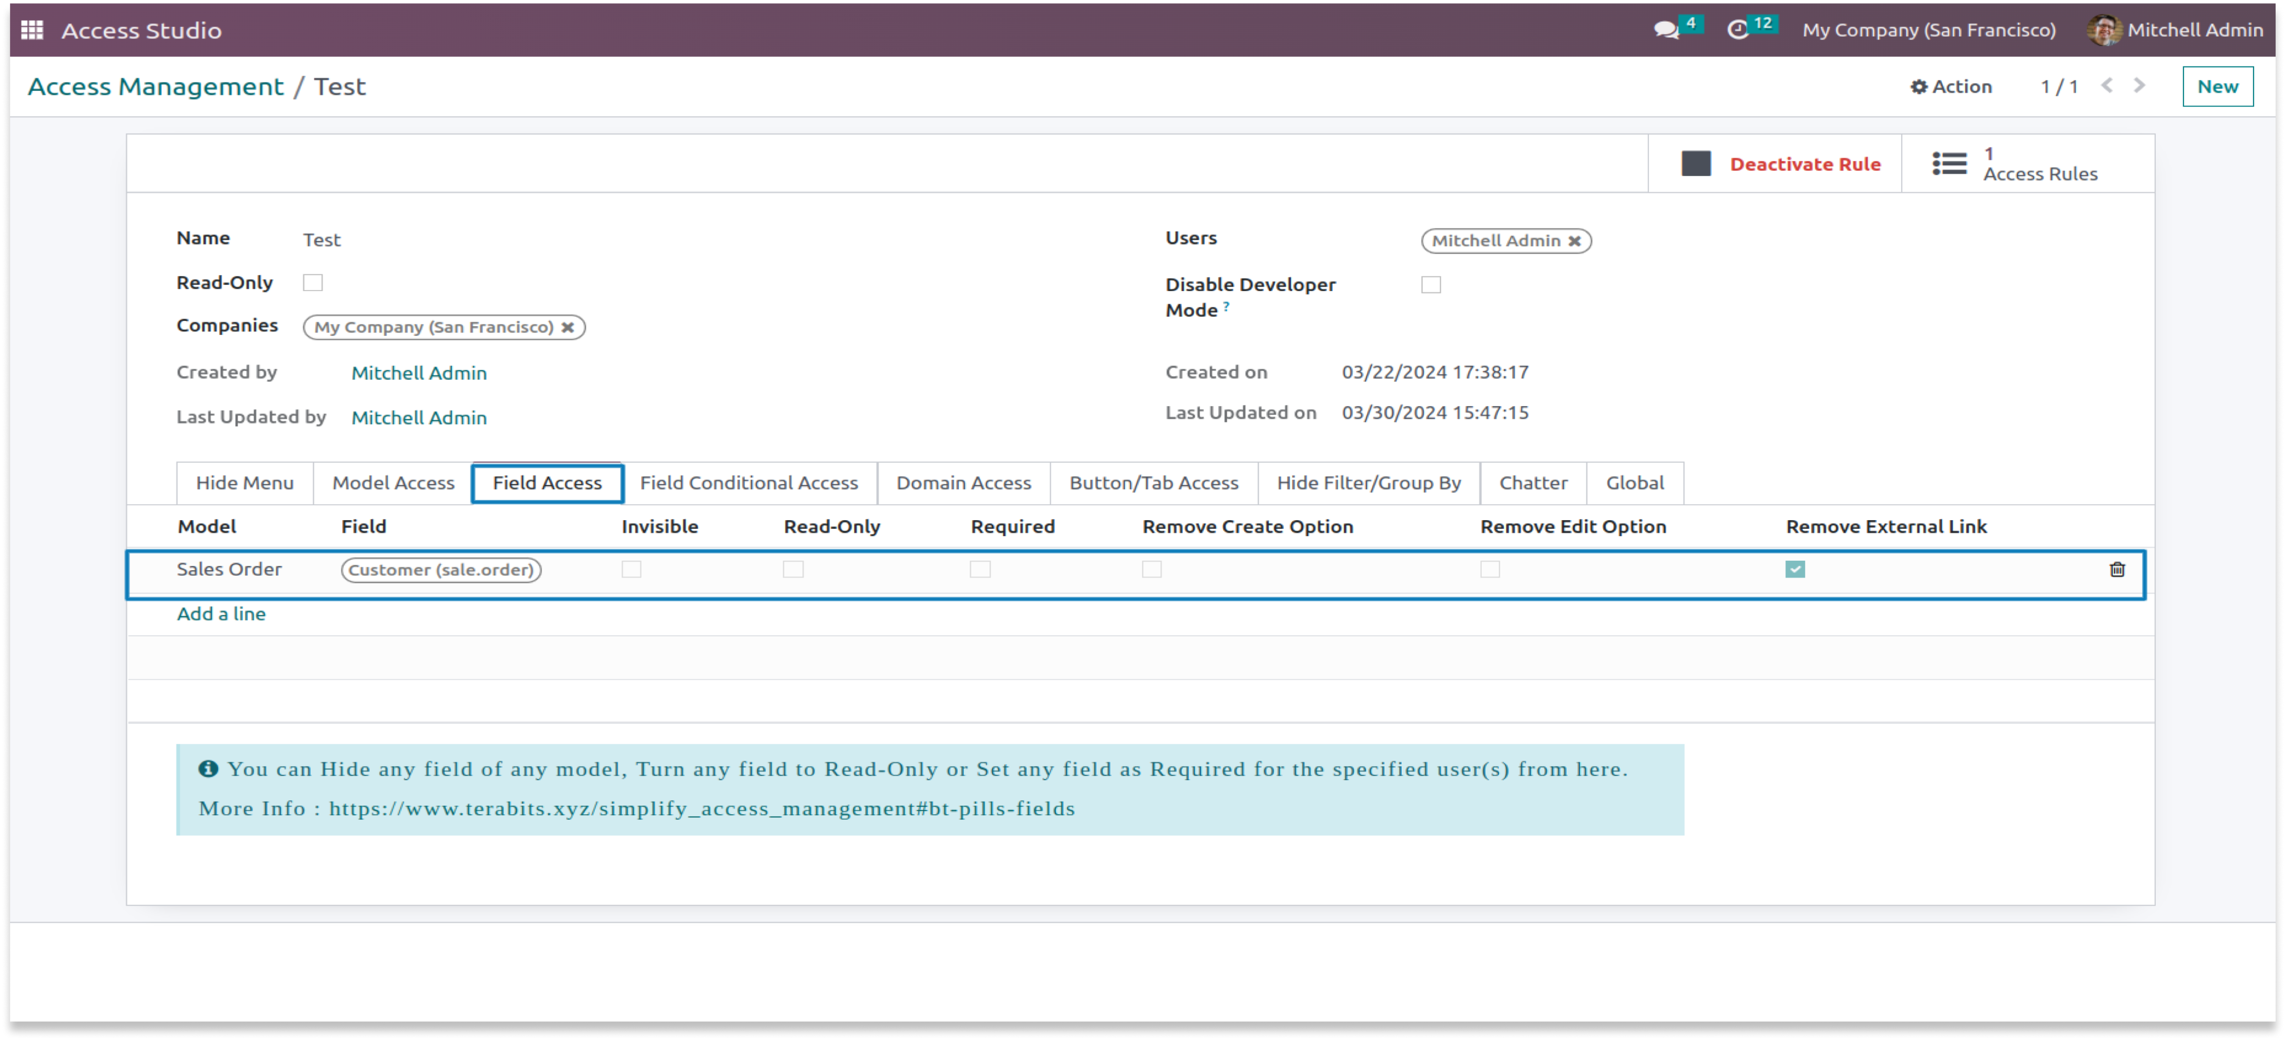
Task: Click the Deactivate Rule stop icon
Action: 1695,164
